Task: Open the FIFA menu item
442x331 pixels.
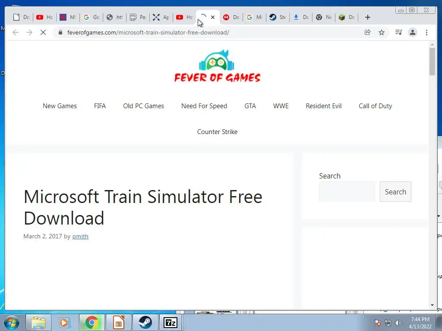Action: click(100, 106)
